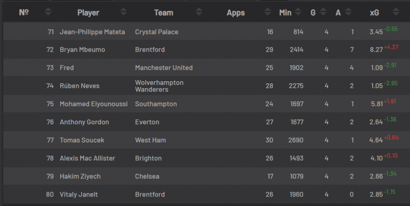Open the Crystal Palace team link
The width and height of the screenshot is (410, 206).
point(157,32)
